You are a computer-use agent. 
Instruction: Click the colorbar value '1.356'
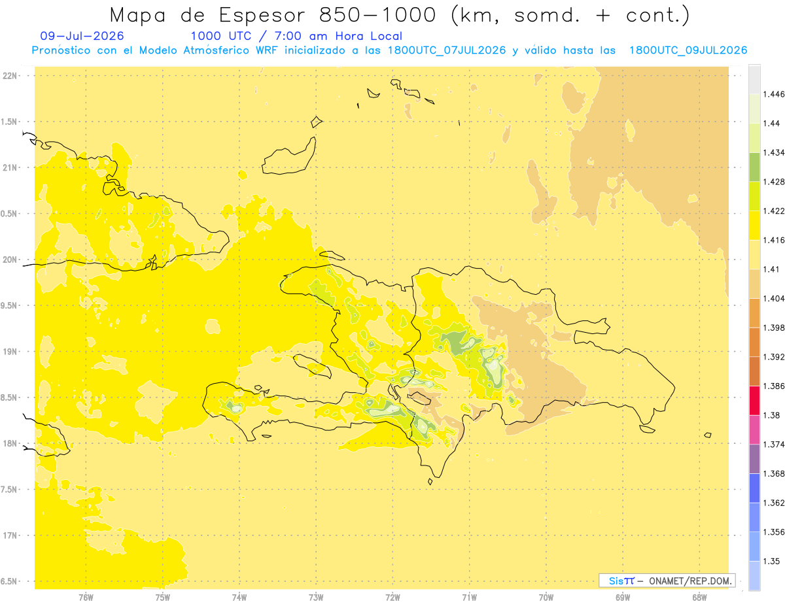click(x=774, y=532)
